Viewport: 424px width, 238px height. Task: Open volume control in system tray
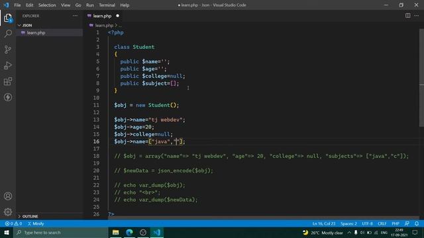(362, 233)
